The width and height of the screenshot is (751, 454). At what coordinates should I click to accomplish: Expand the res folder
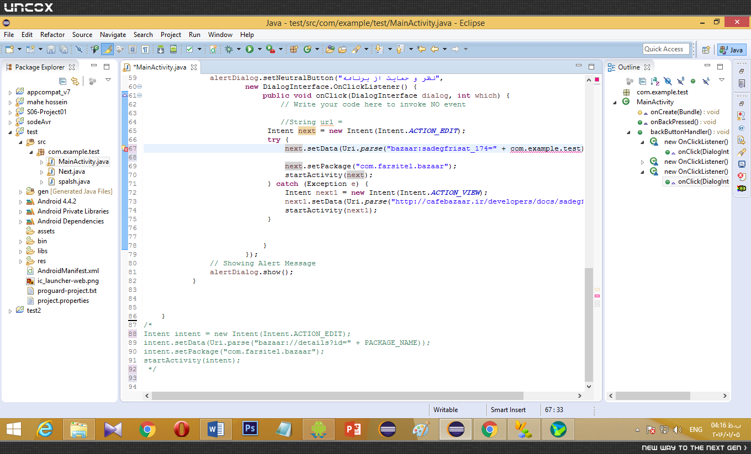(x=21, y=261)
